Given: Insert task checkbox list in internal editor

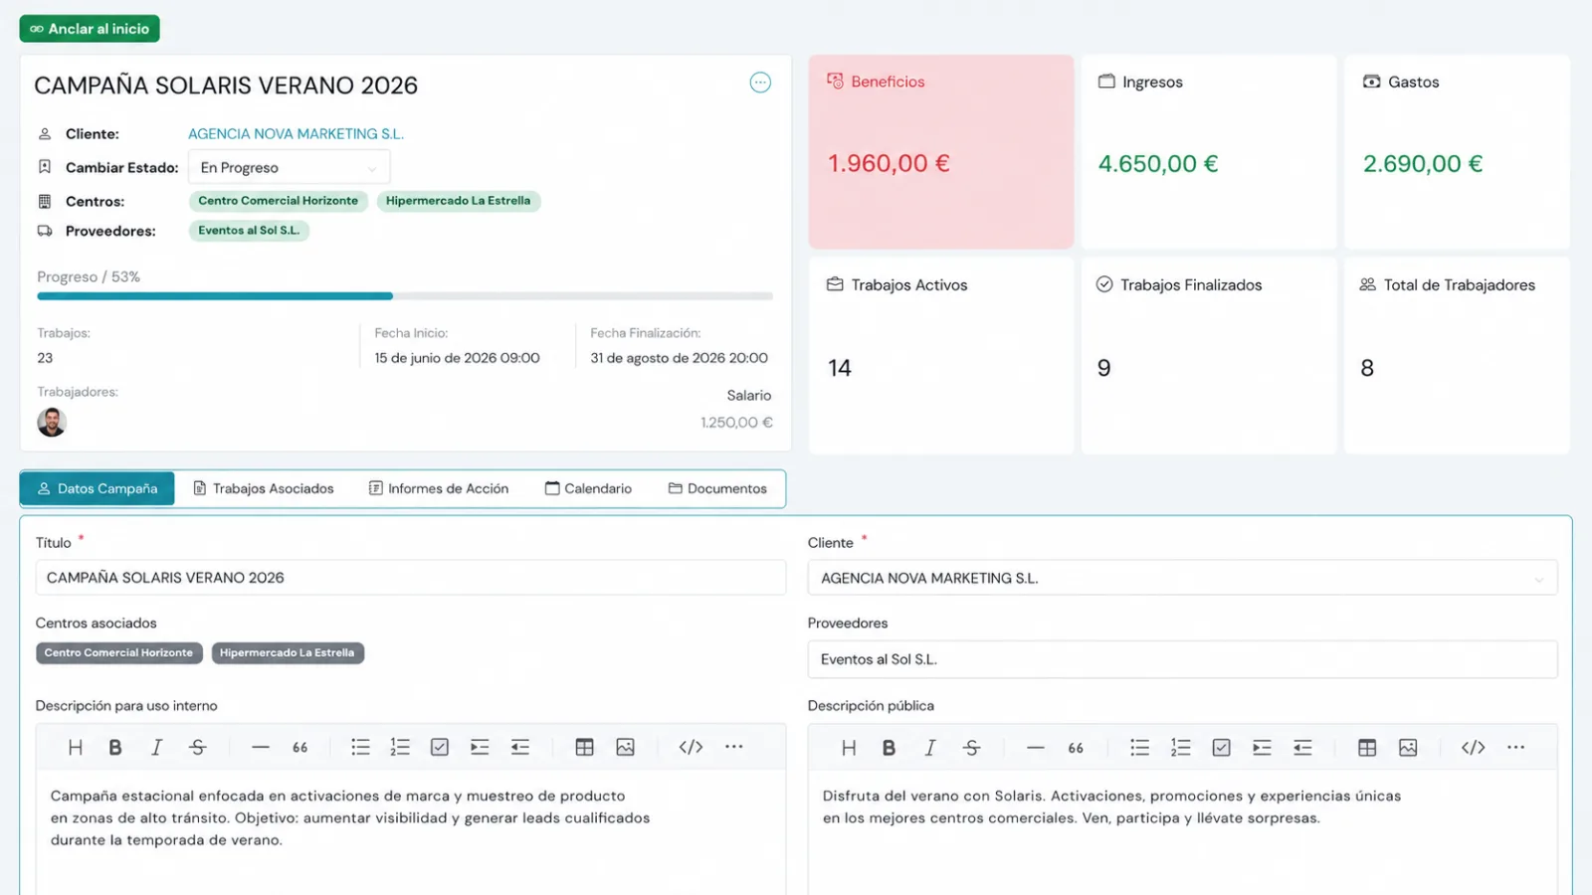Looking at the screenshot, I should pyautogui.click(x=440, y=747).
